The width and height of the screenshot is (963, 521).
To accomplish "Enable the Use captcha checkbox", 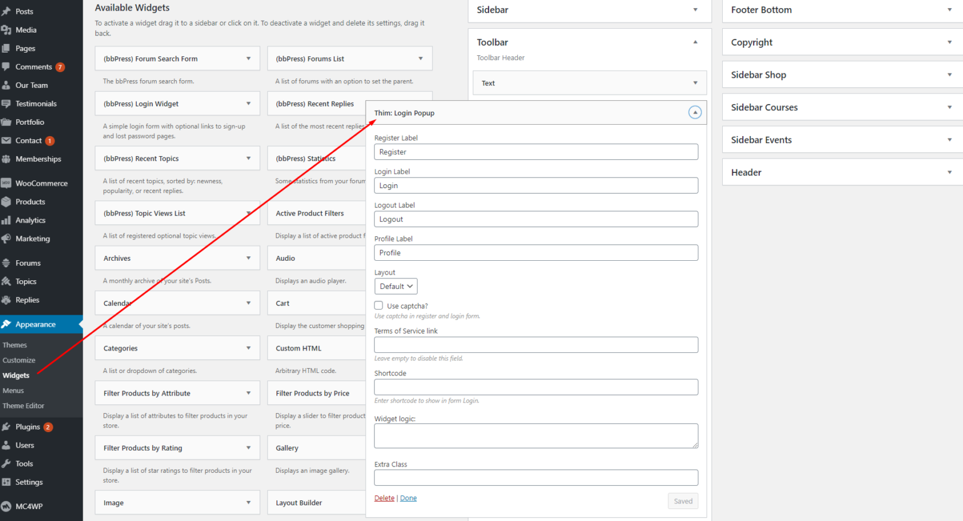I will [x=379, y=305].
